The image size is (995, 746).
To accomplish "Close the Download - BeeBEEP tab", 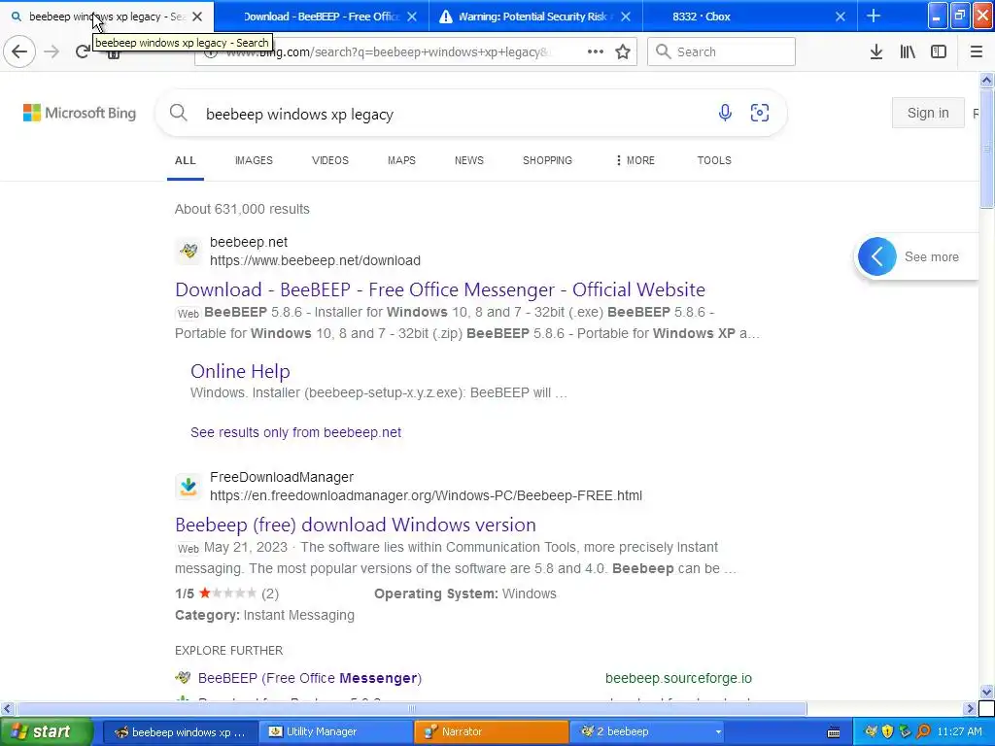I will point(412,17).
